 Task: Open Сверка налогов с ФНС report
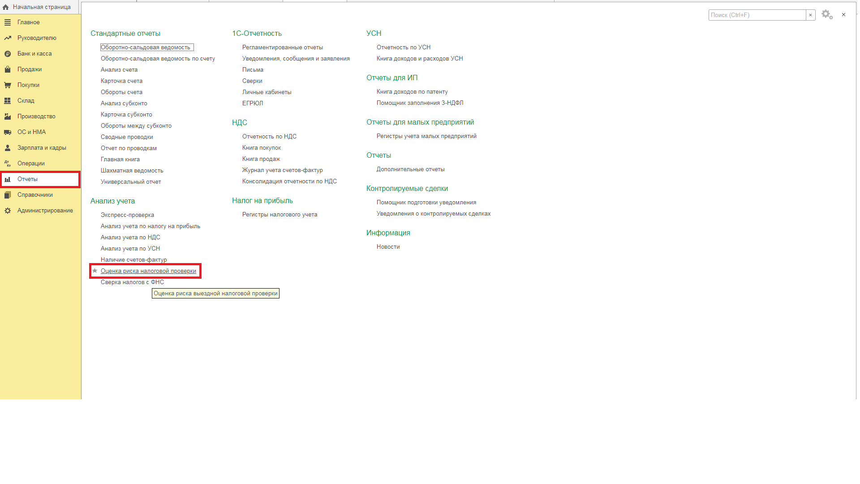pyautogui.click(x=132, y=282)
